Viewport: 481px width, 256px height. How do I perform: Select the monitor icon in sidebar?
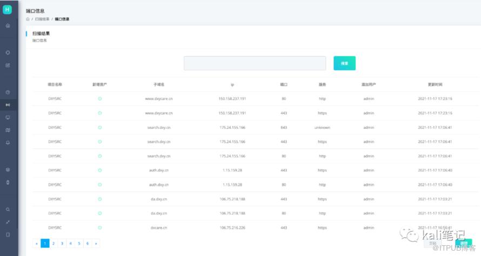click(x=8, y=117)
